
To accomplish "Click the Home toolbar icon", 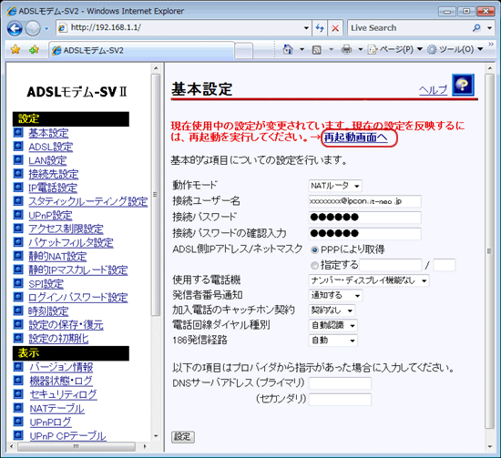I will pyautogui.click(x=288, y=49).
